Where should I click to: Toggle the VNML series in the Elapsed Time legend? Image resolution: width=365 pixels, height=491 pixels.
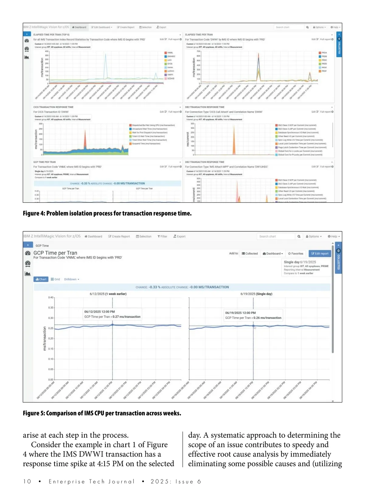(x=166, y=53)
